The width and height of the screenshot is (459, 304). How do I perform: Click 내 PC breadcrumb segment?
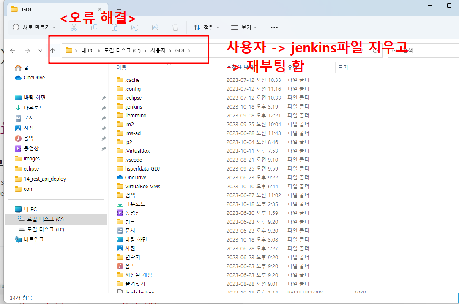(x=88, y=51)
